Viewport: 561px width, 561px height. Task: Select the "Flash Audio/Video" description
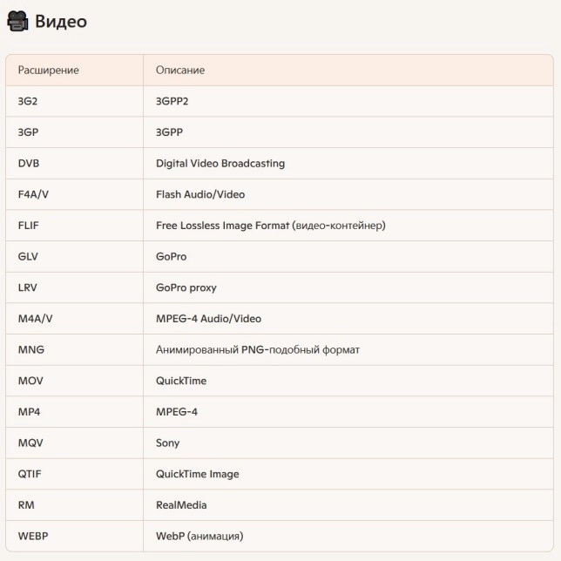(x=200, y=194)
